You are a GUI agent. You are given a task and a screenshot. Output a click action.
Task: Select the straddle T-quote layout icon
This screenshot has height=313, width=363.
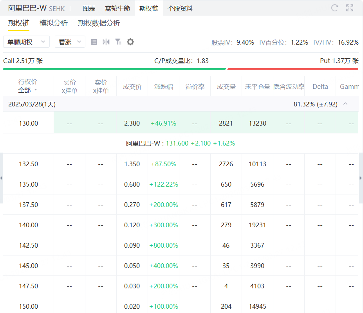(x=106, y=42)
